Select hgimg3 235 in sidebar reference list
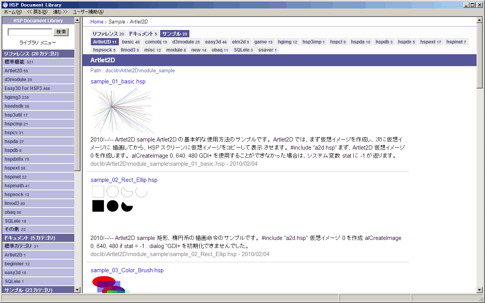Image resolution: width=485 pixels, height=303 pixels. [x=17, y=97]
